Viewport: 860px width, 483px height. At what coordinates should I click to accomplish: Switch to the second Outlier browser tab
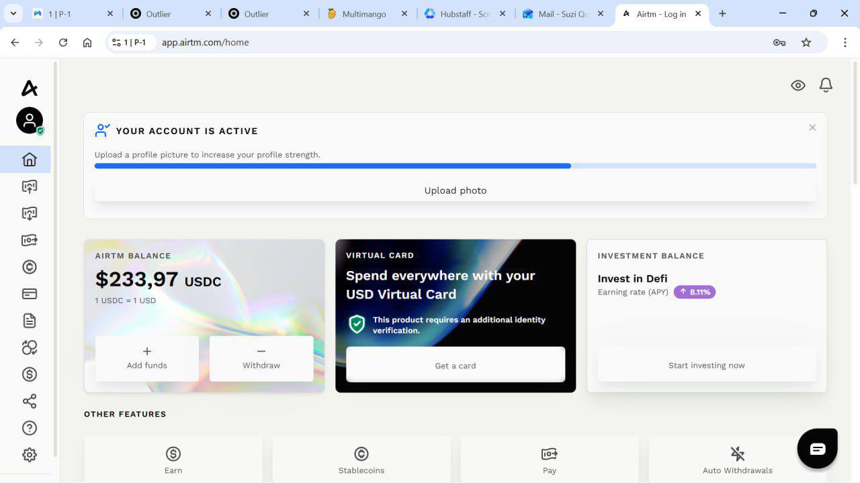tap(269, 13)
